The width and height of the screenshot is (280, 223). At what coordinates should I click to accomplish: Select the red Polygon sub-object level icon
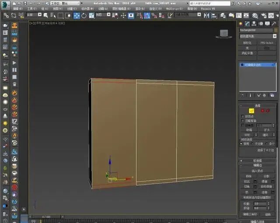[x=262, y=110]
